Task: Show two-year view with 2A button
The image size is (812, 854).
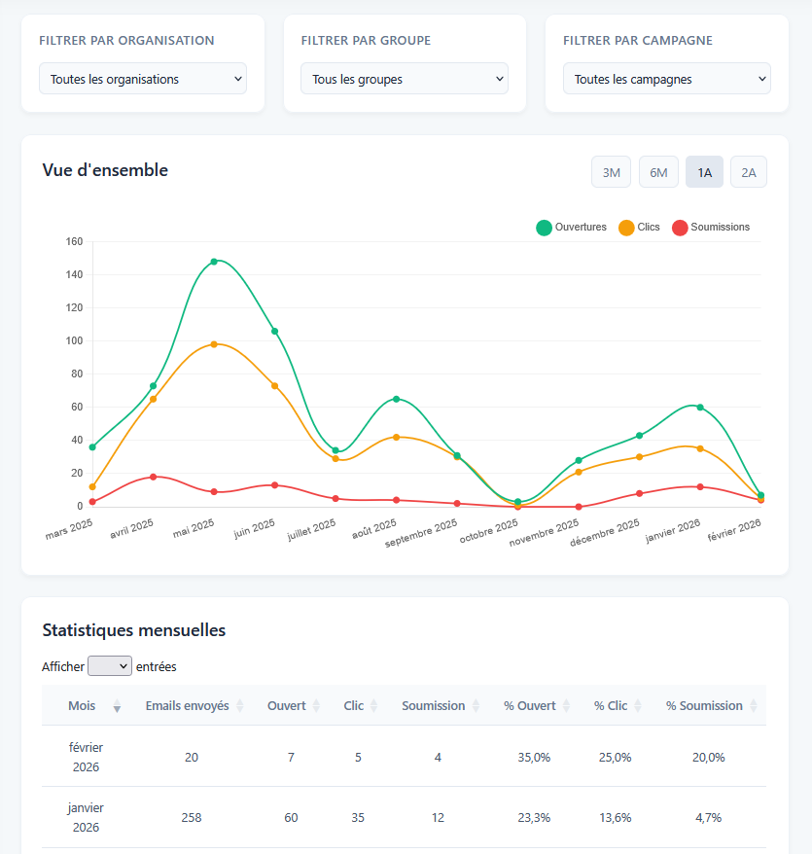Action: (748, 172)
